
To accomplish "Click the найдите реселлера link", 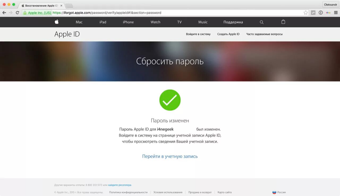I will [120, 185].
